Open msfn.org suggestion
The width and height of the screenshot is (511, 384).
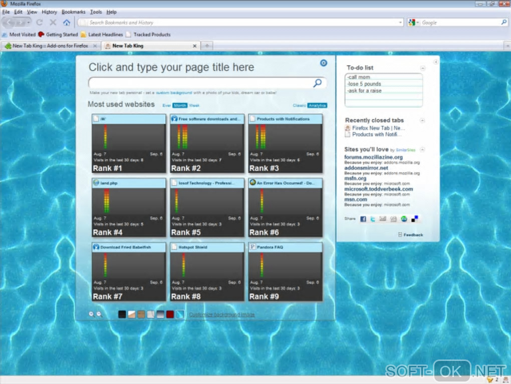pyautogui.click(x=355, y=178)
